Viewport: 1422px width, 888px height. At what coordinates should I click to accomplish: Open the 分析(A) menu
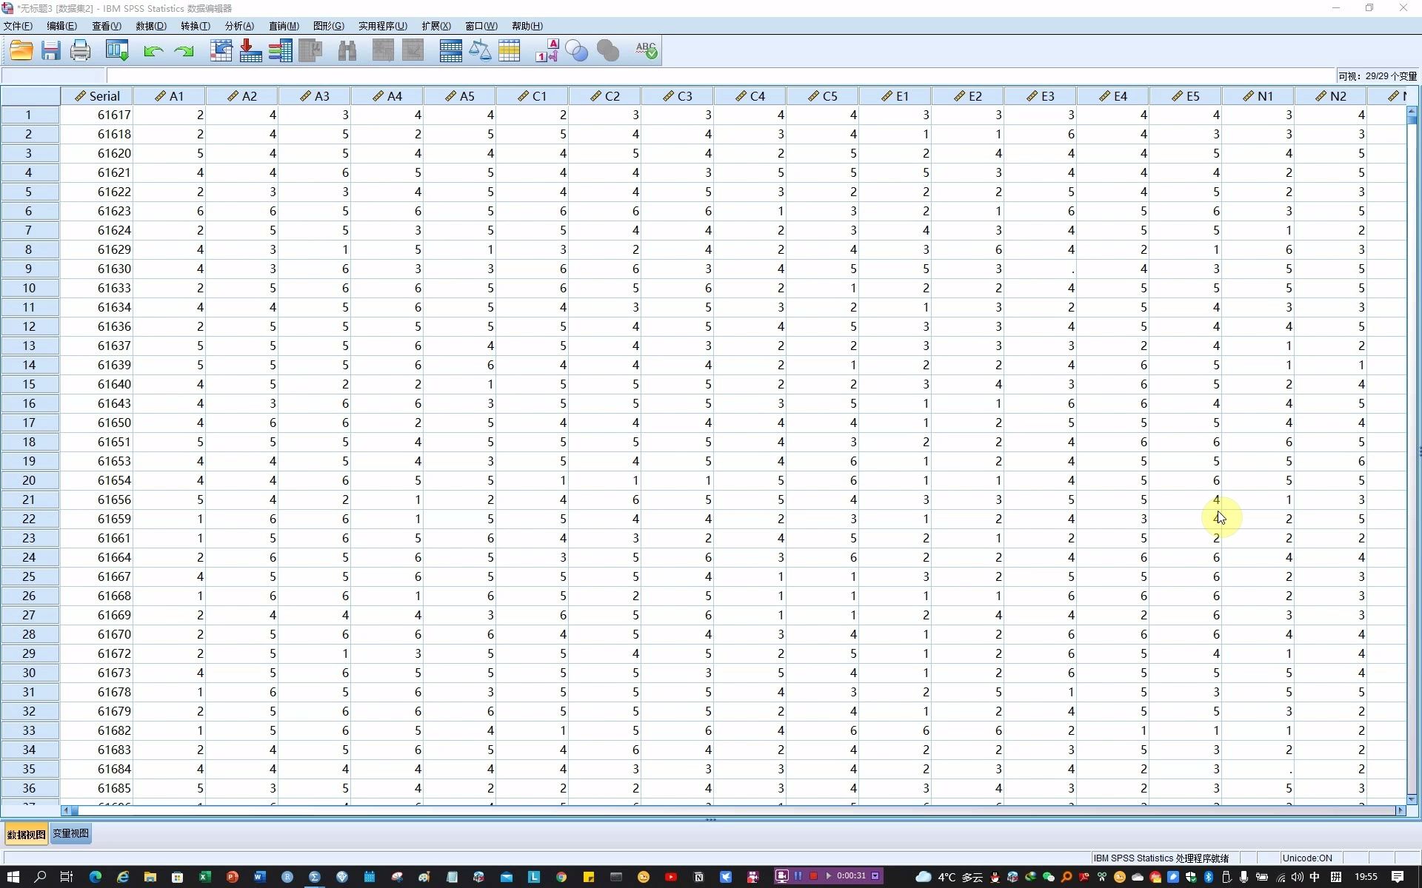click(x=239, y=26)
